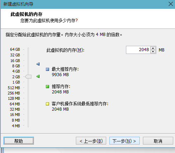
Task: Select the 64 GB label at scale top
Action: click(x=15, y=49)
